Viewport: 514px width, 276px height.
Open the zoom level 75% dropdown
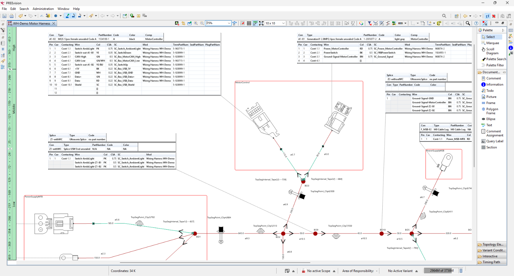pyautogui.click(x=229, y=23)
